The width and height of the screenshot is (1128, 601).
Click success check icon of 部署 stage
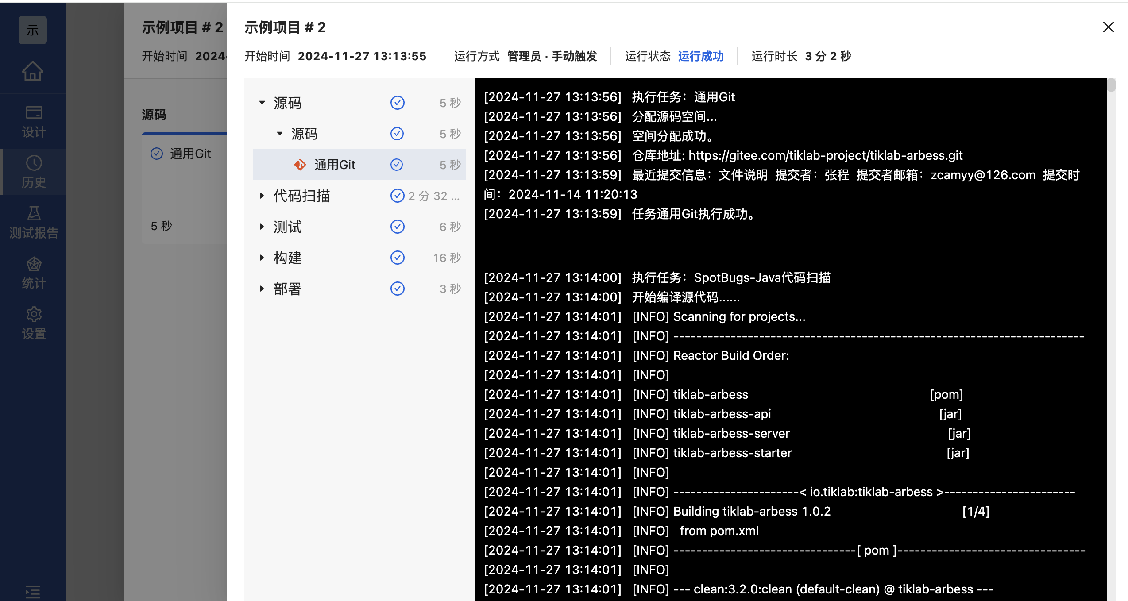[x=398, y=289]
